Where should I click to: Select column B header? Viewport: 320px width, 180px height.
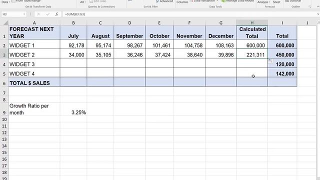(73, 22)
